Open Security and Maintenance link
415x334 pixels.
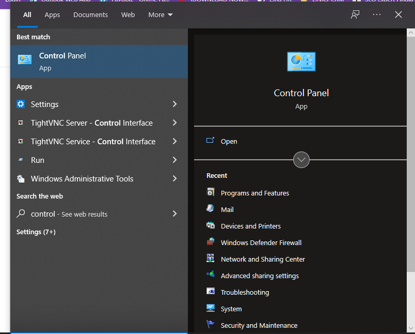pos(259,325)
